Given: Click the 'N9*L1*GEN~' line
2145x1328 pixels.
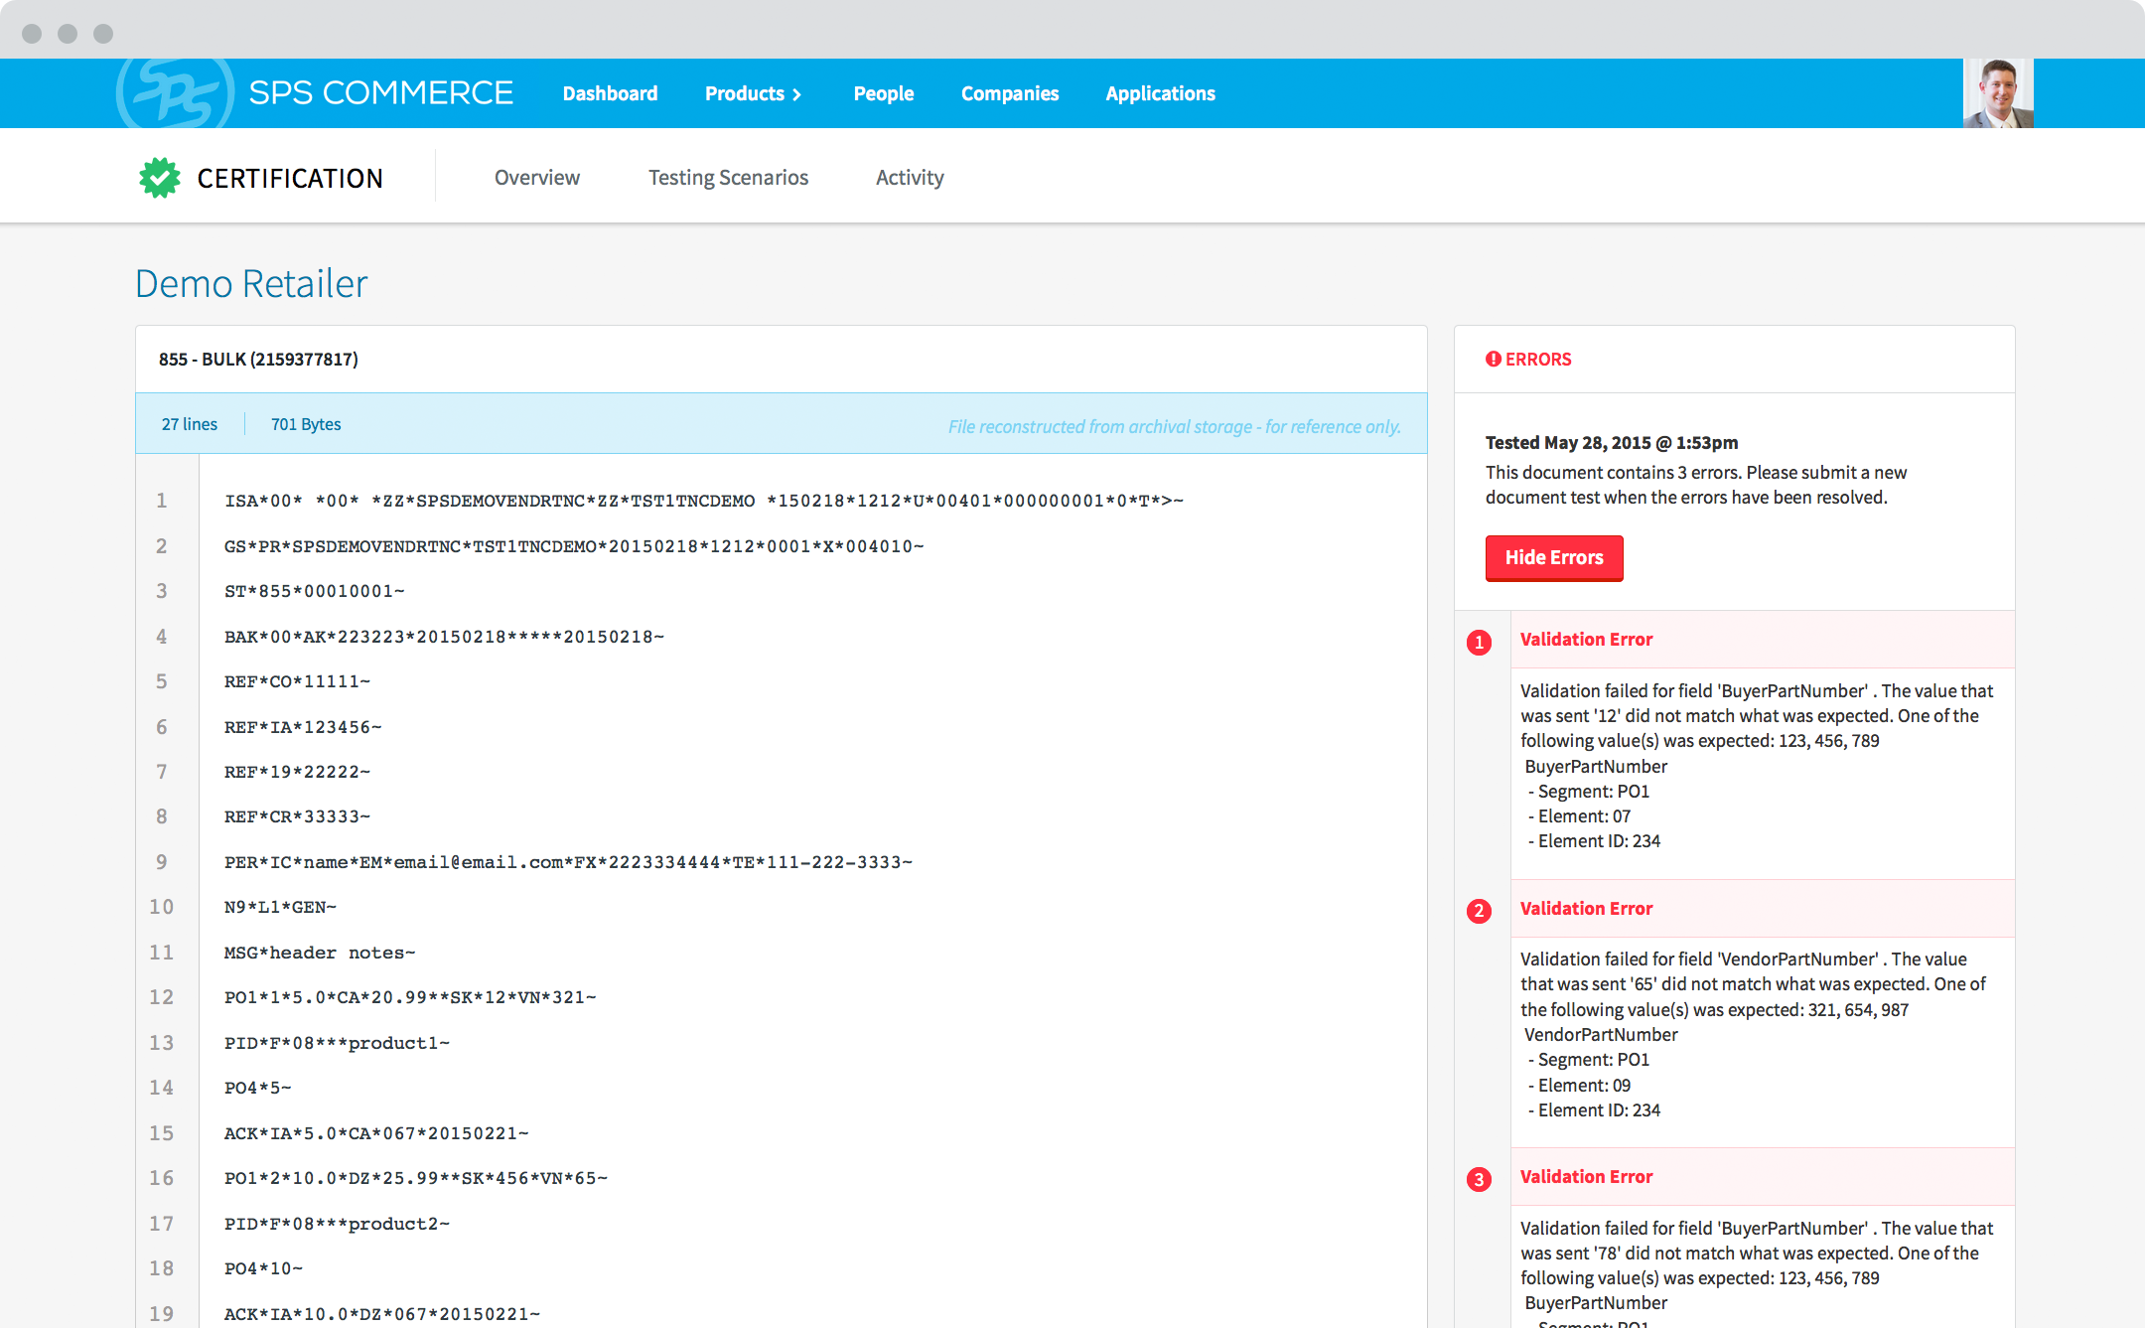Looking at the screenshot, I should (x=280, y=907).
